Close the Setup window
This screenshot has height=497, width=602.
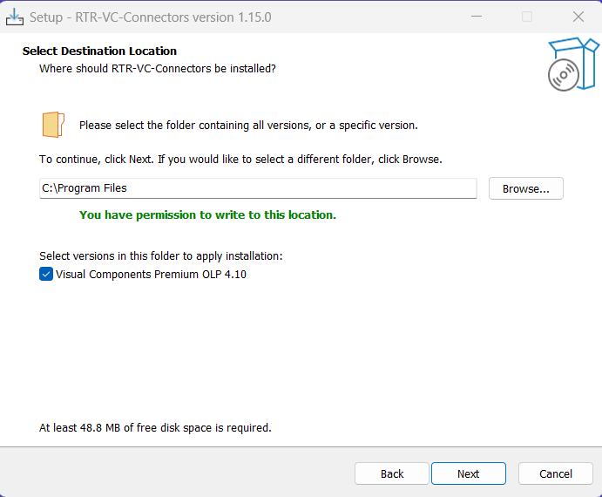578,17
